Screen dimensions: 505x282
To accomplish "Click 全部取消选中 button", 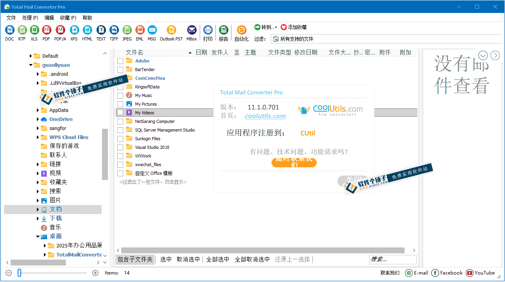I will pos(252,259).
